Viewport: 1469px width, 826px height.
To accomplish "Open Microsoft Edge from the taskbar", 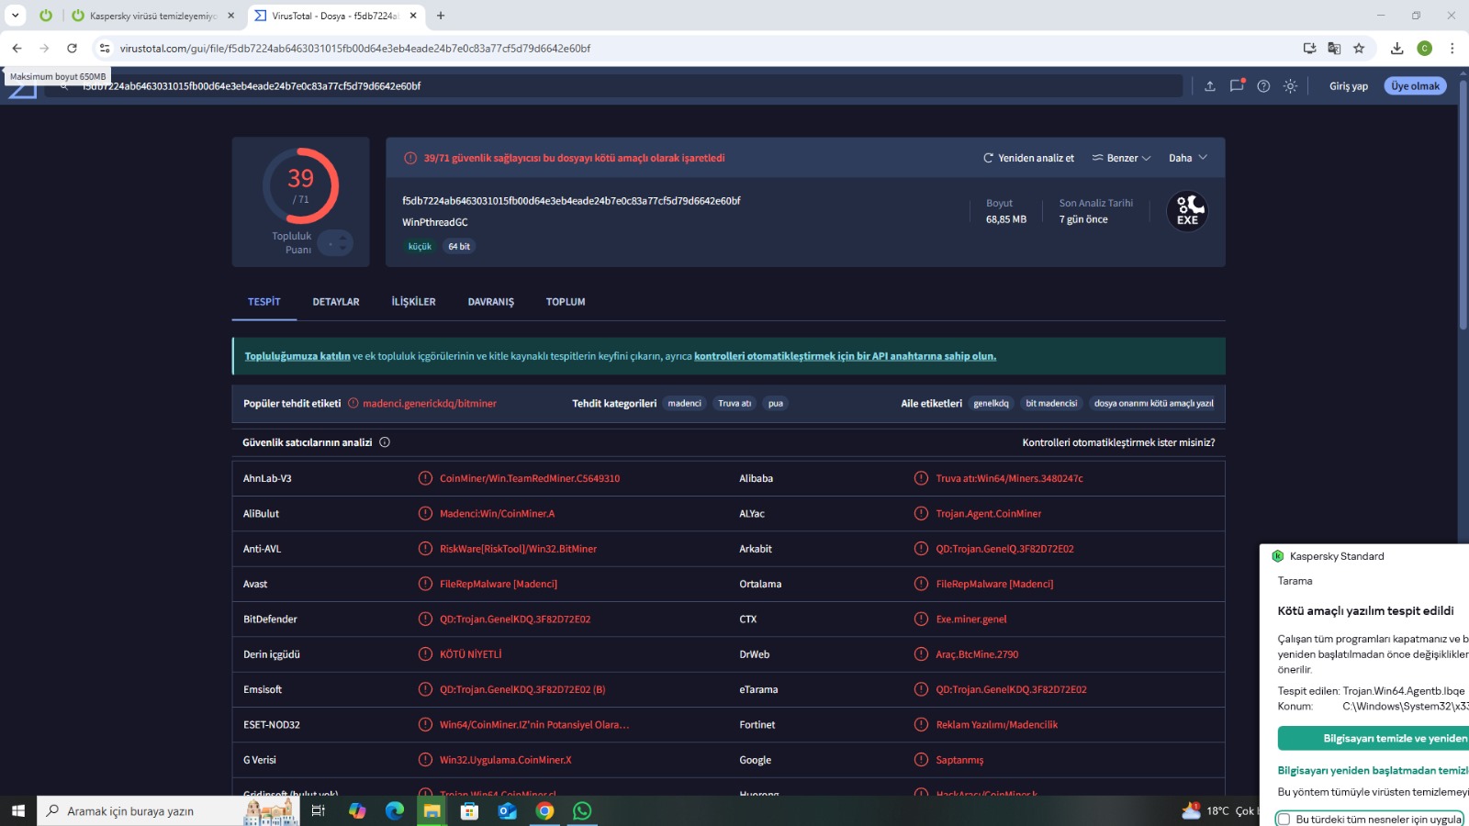I will 395,811.
